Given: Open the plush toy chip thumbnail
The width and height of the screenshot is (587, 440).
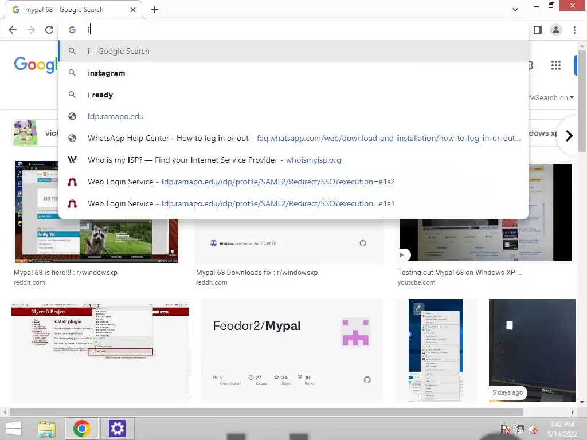Looking at the screenshot, I should (x=25, y=132).
